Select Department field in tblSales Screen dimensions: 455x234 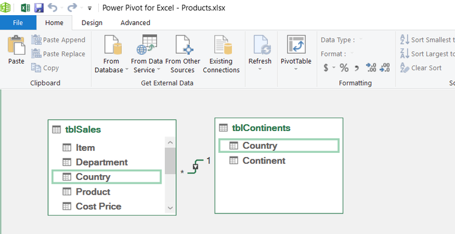click(x=106, y=162)
